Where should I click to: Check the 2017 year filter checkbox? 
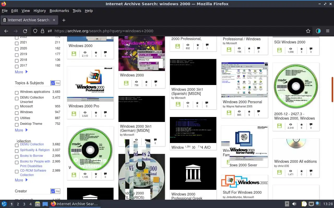[17, 67]
